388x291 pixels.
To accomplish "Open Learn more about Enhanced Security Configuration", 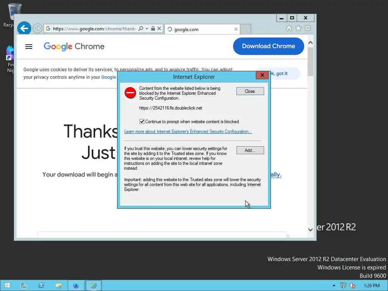I will [188, 131].
